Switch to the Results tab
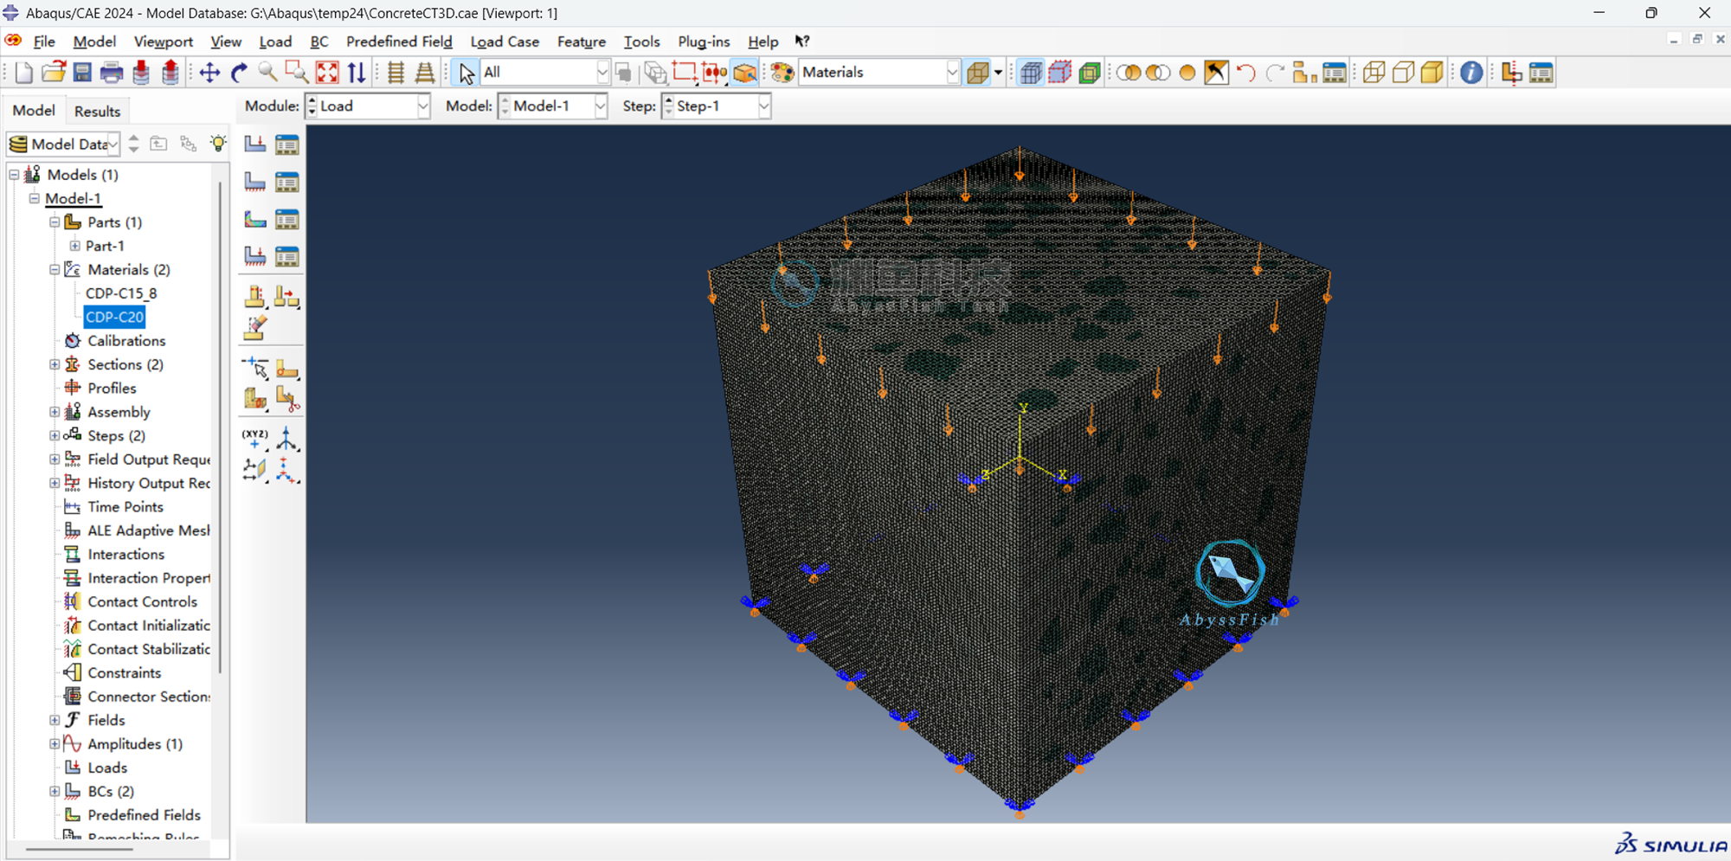This screenshot has width=1731, height=861. tap(97, 111)
